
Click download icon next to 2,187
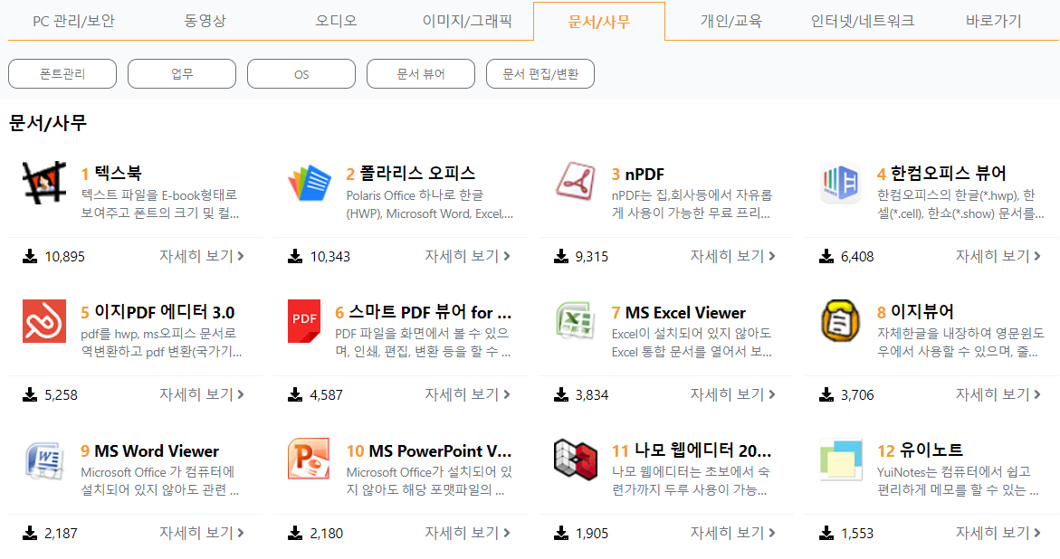click(x=30, y=534)
